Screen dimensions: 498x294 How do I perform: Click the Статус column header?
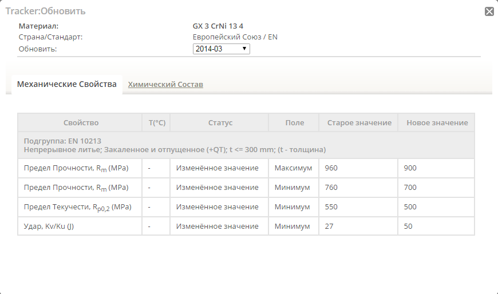[219, 122]
